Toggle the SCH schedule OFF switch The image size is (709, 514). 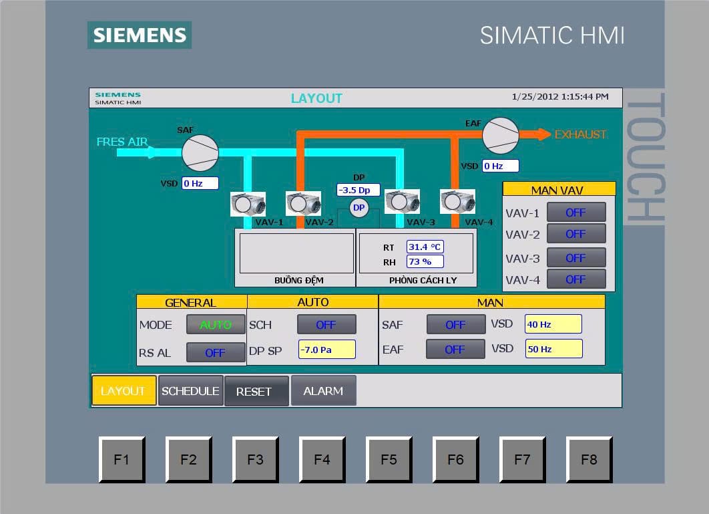pos(326,325)
